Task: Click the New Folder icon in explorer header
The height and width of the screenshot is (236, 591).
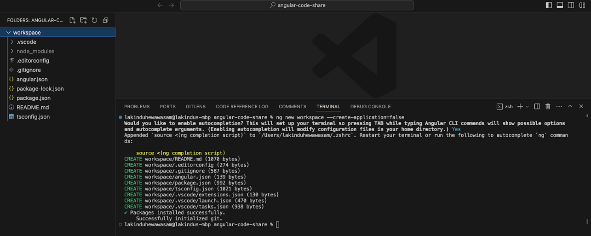Action: [x=83, y=20]
